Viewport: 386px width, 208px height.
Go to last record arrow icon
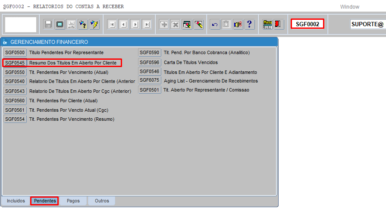[x=147, y=24]
